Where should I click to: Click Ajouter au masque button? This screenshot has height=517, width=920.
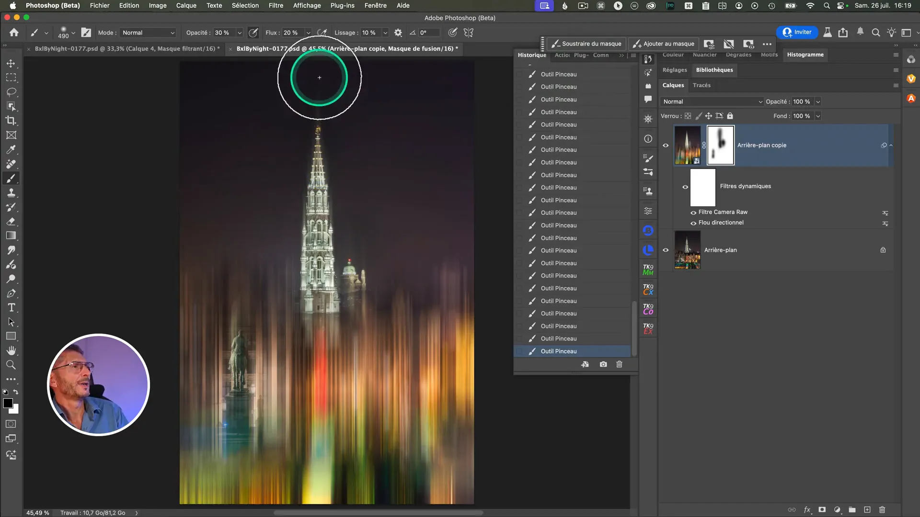[664, 44]
